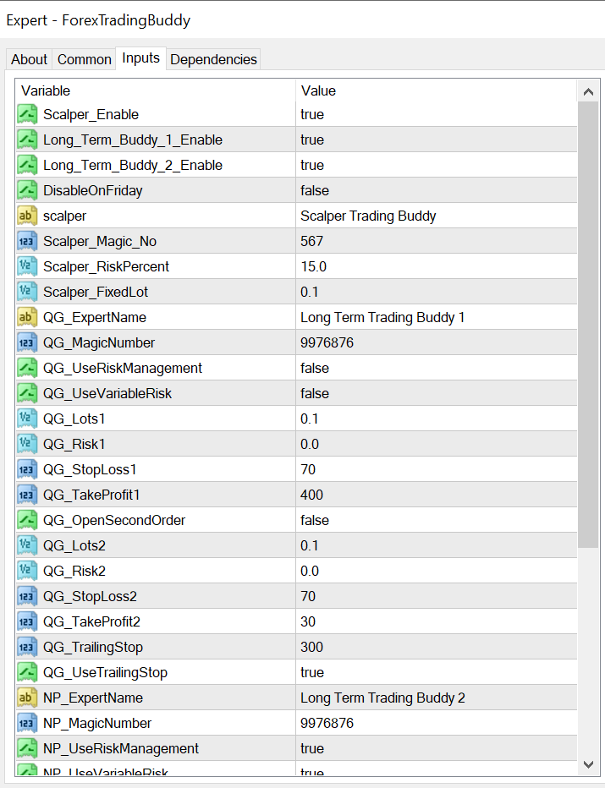605x788 pixels.
Task: Click the Value column header
Action: click(x=318, y=90)
